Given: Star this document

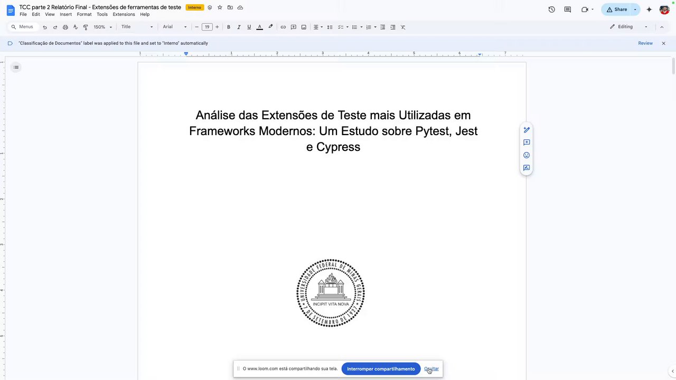Looking at the screenshot, I should pyautogui.click(x=220, y=8).
